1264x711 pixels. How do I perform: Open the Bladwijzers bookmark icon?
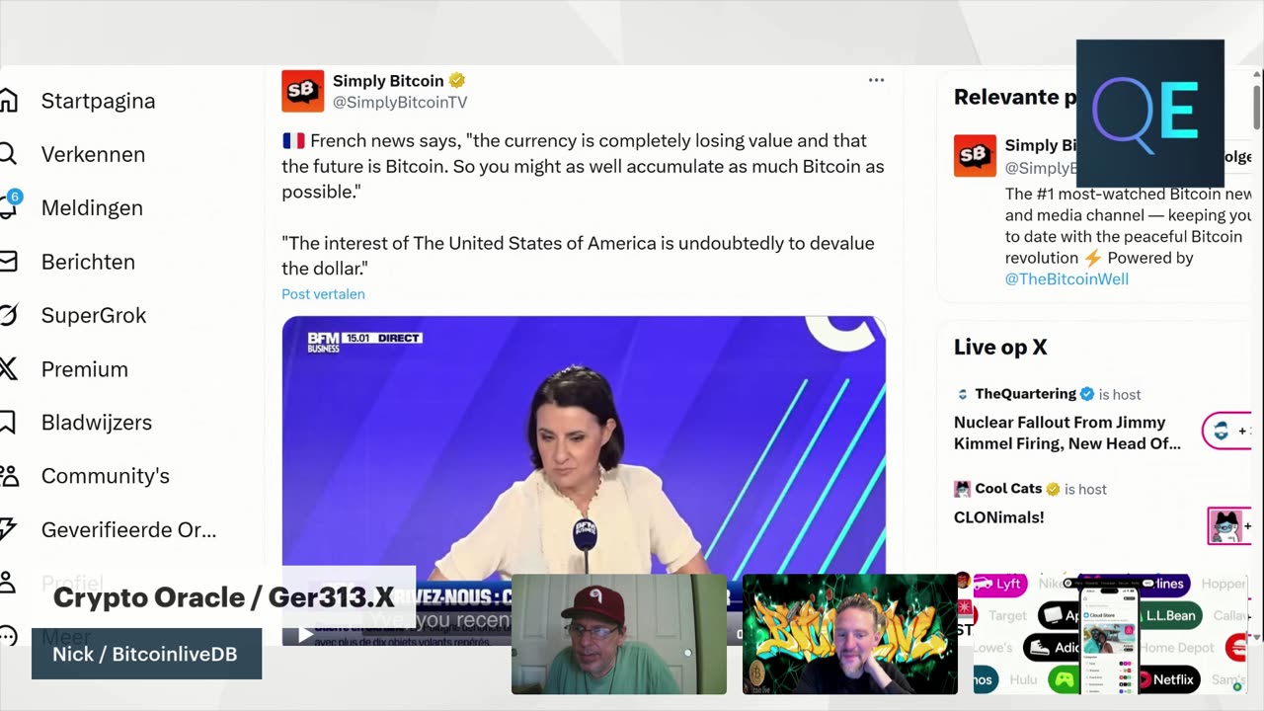(x=8, y=423)
